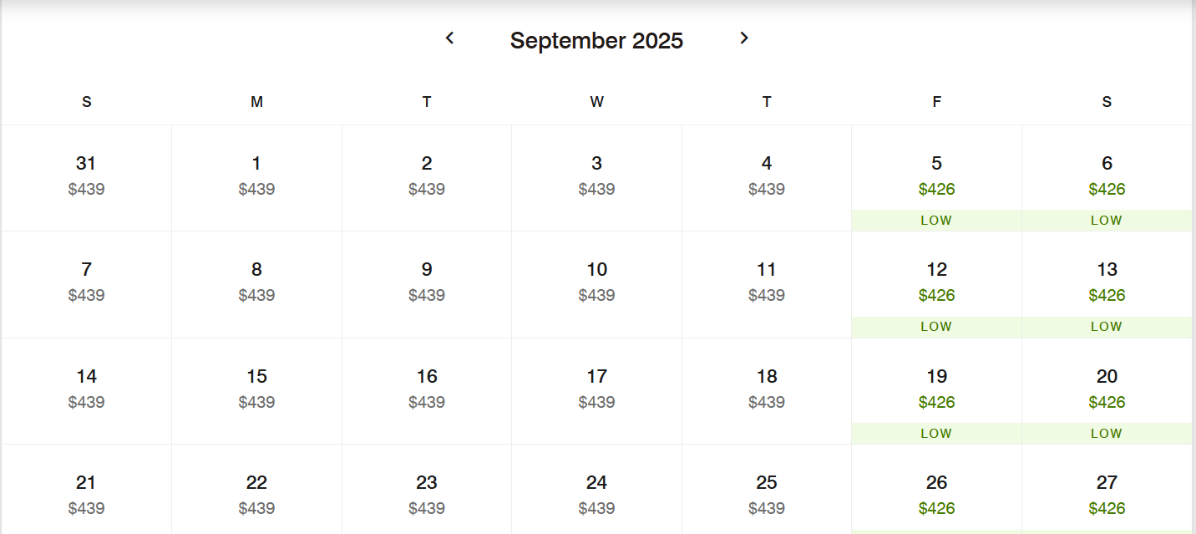The width and height of the screenshot is (1196, 534).
Task: Select September 21 at $439
Action: [86, 490]
